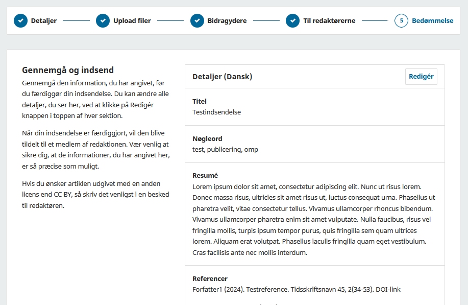This screenshot has width=468, height=305.
Task: Click the Nøgleord field label
Action: coord(207,138)
